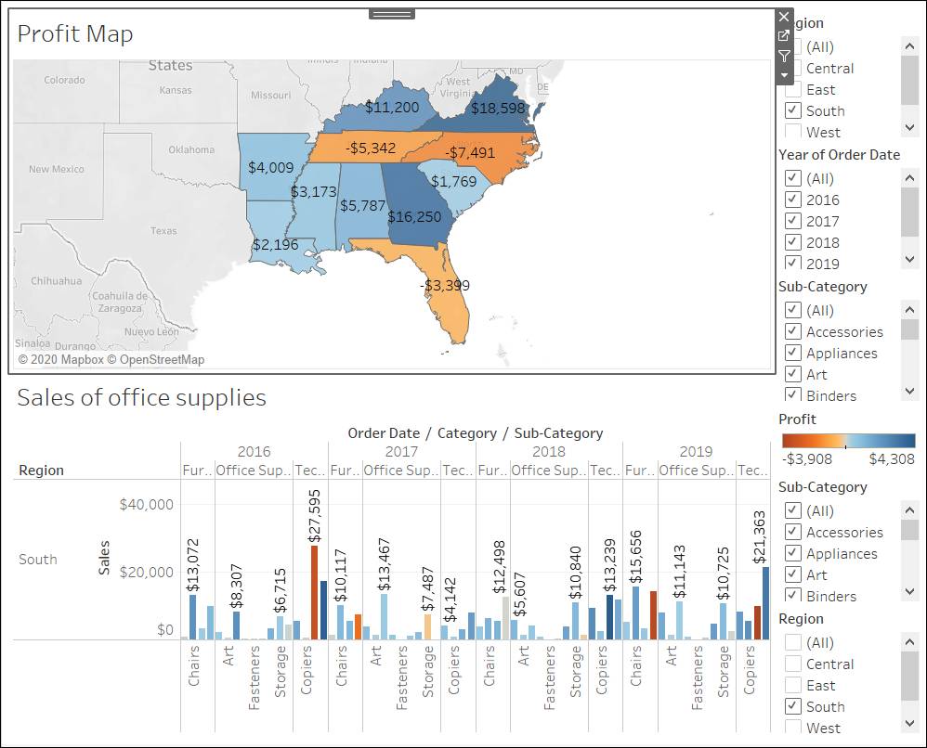Check East in the bottom Region filter

793,685
